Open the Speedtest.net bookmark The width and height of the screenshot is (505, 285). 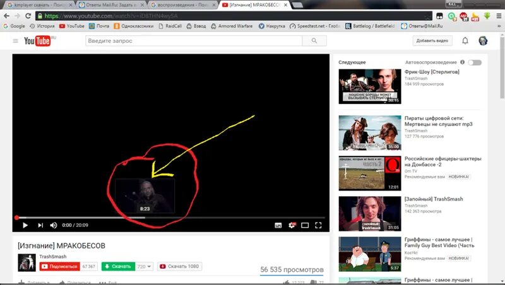pos(315,26)
